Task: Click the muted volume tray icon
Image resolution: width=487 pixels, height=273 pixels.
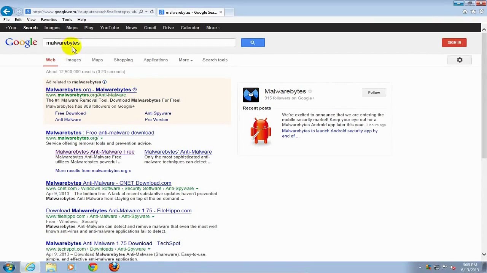Action: [453, 267]
